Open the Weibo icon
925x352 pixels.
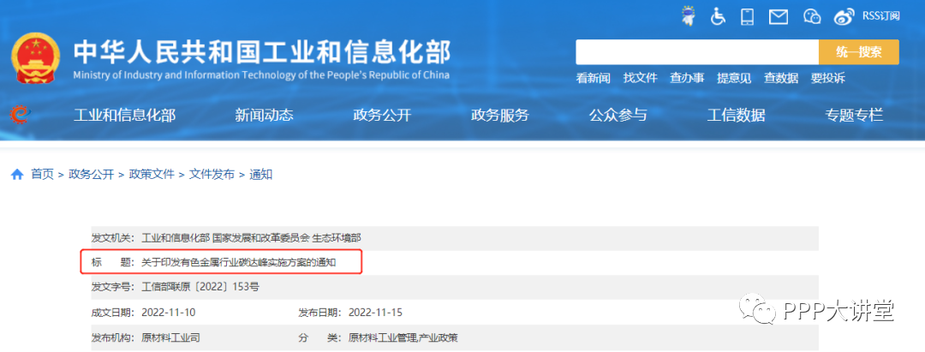tap(844, 15)
